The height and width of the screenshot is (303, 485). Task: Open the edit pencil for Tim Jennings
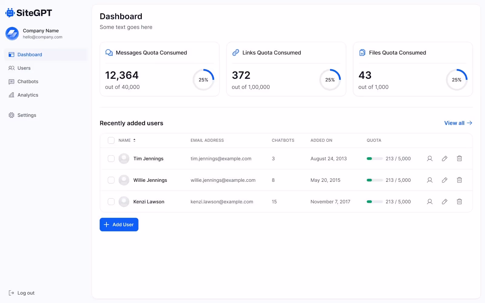(444, 158)
